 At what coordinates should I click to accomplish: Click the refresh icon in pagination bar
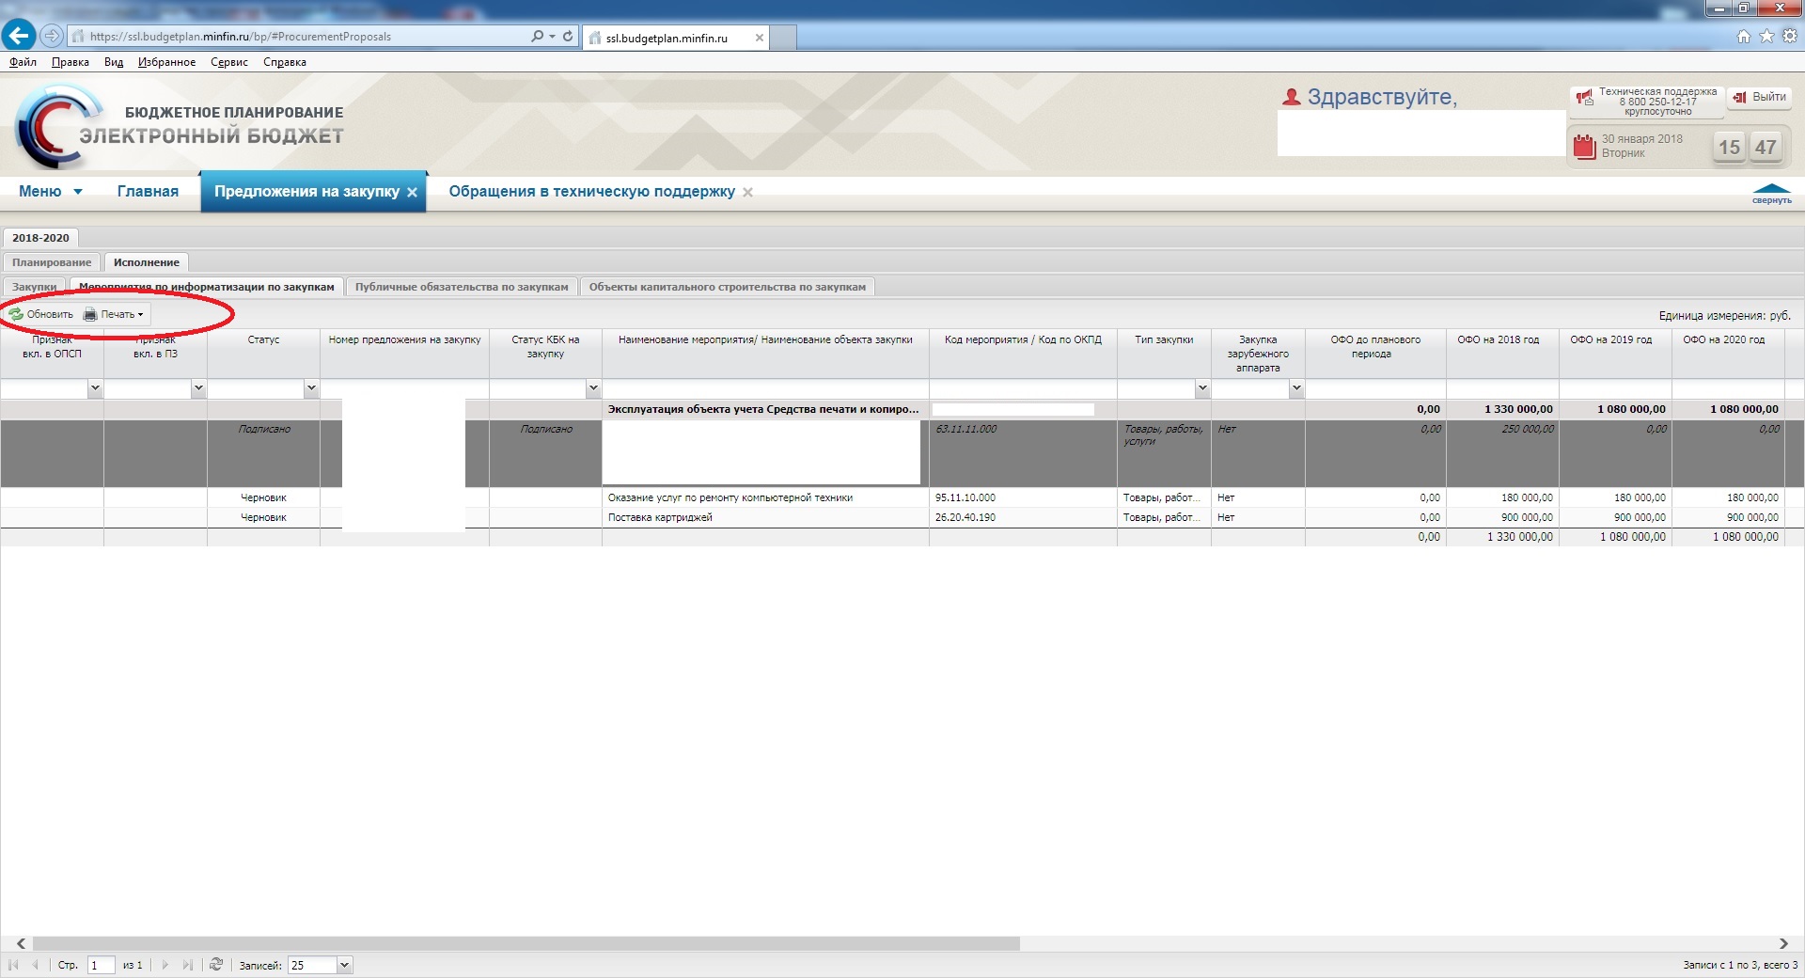point(216,965)
